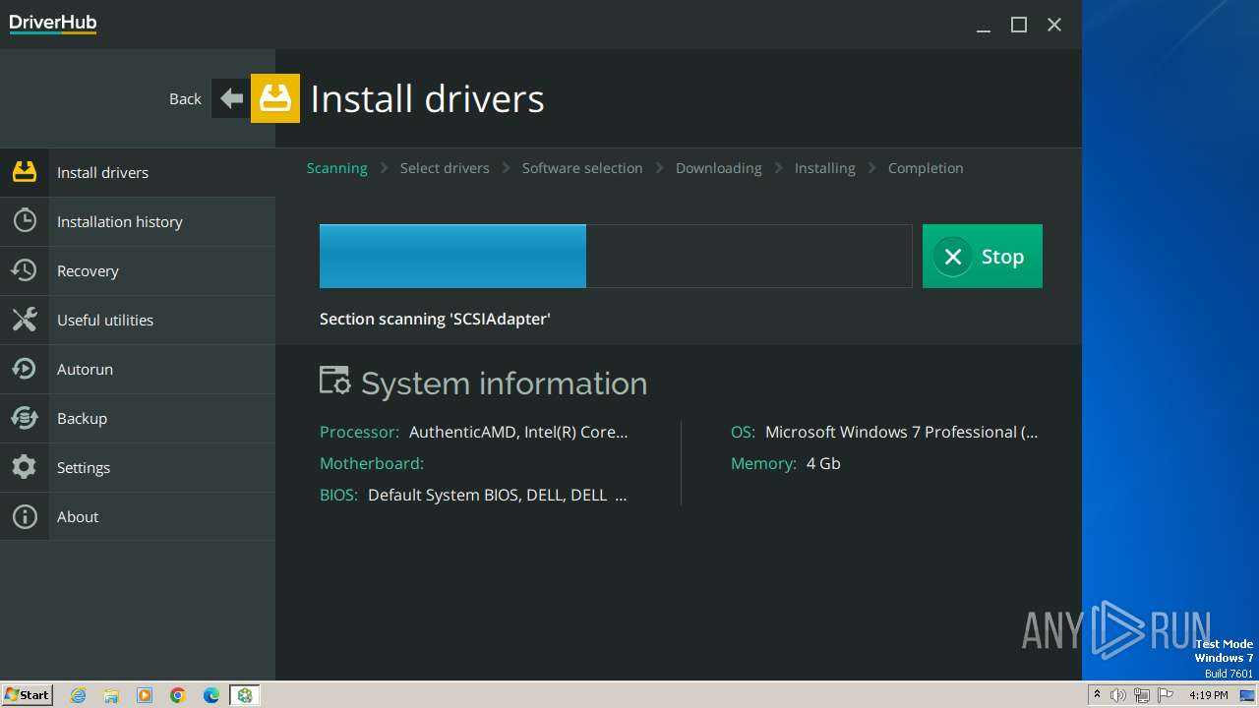Click the taskbar clock 4:19 PM
Screen dimensions: 1259x708
[1208, 695]
